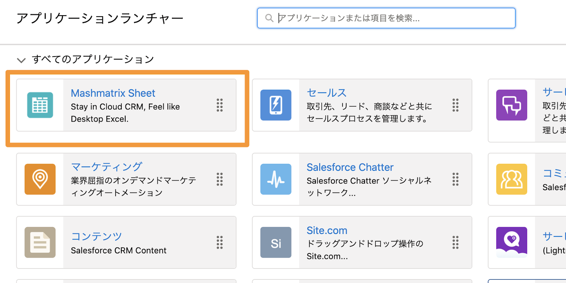Image resolution: width=566 pixels, height=283 pixels.
Task: Click 'Stay in Cloud CRM, Feel like Desktop Excel.' text
Action: (125, 113)
